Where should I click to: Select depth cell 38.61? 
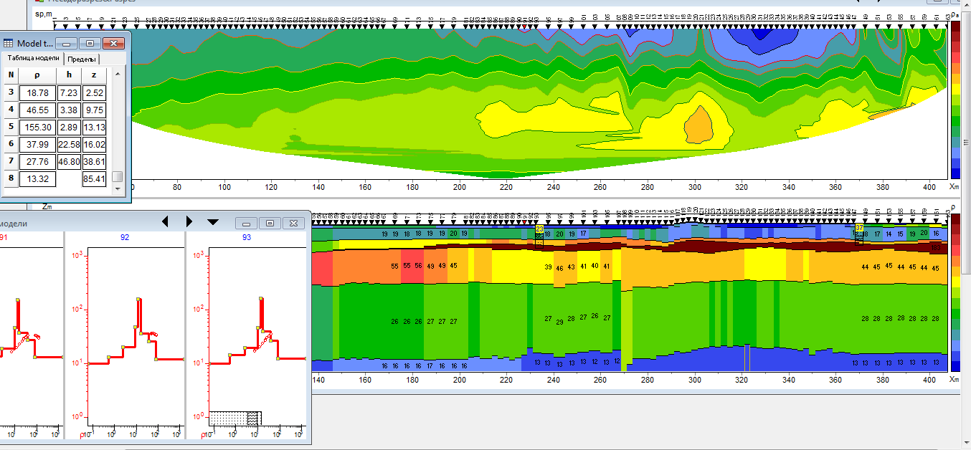coord(94,162)
